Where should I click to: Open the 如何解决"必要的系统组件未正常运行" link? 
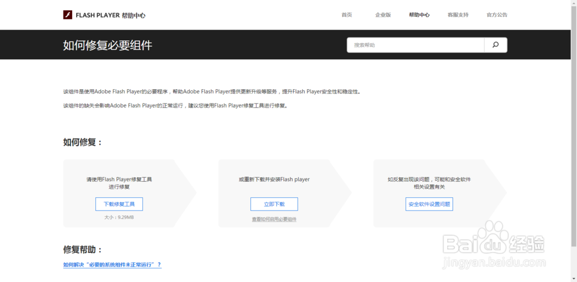pyautogui.click(x=113, y=265)
